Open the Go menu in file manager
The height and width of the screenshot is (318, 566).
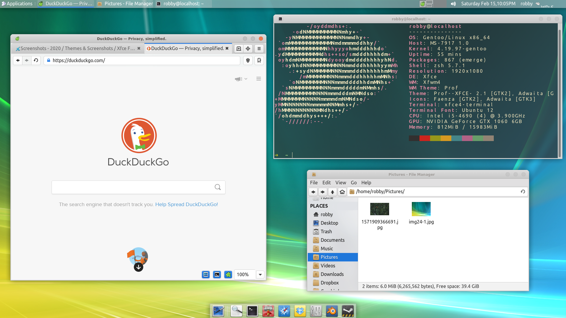[x=353, y=183]
